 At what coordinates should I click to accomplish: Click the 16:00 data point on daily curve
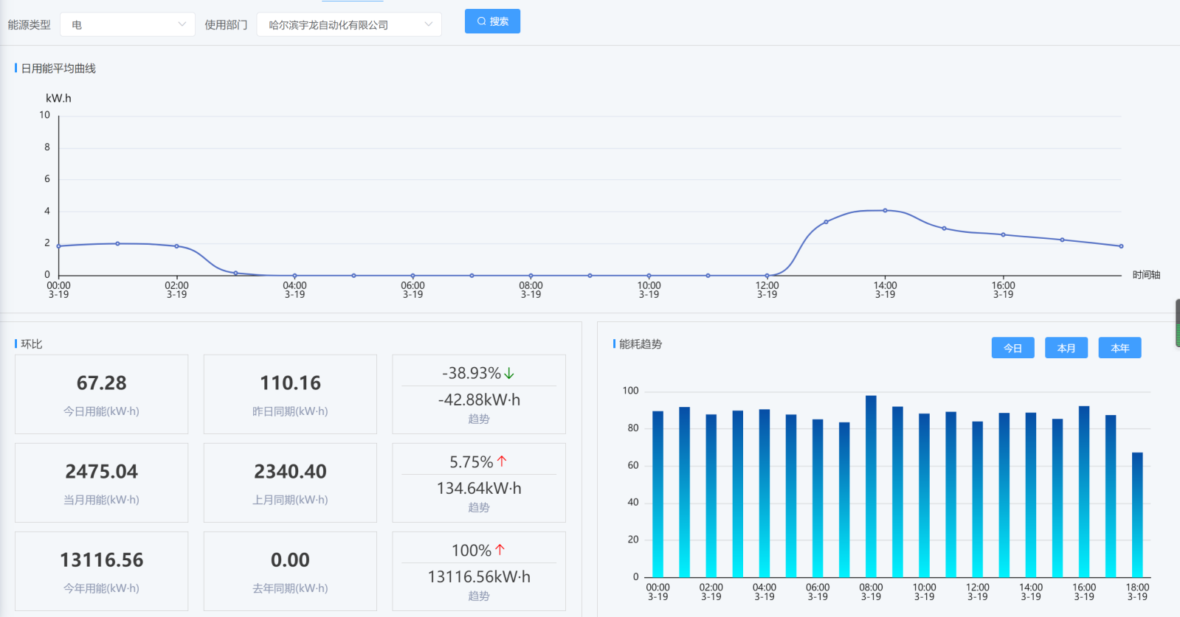pyautogui.click(x=1003, y=234)
